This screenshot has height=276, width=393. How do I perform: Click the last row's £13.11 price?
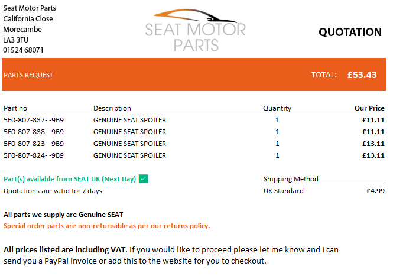373,155
